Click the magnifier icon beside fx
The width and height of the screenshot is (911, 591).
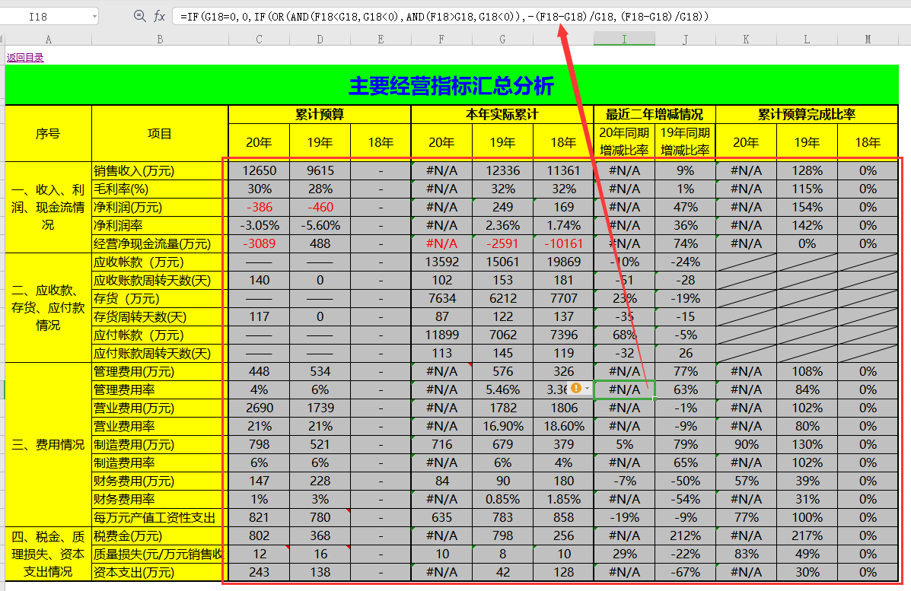[x=139, y=16]
